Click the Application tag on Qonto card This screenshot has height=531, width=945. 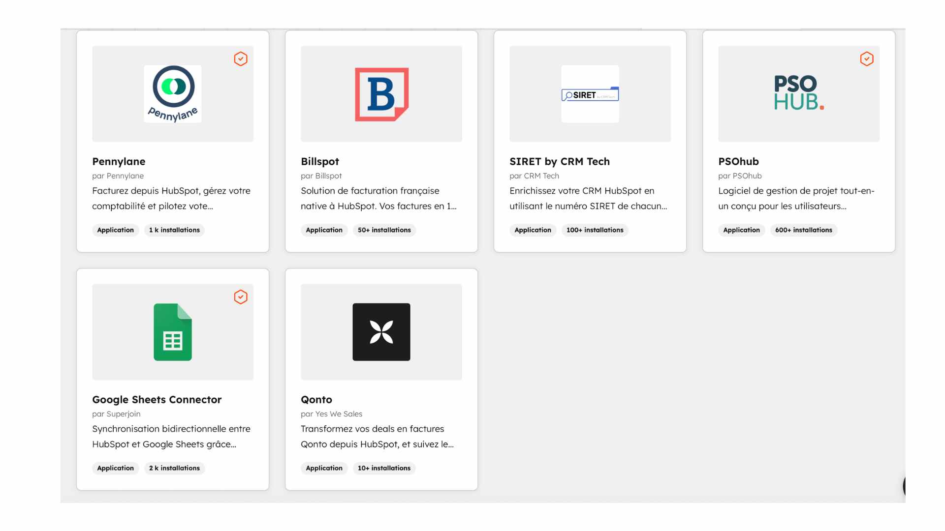324,468
